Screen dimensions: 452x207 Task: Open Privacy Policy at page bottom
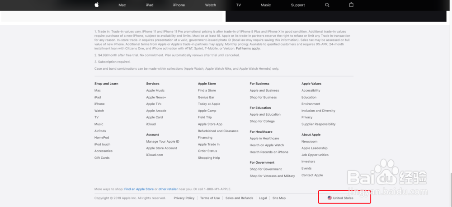(184, 198)
